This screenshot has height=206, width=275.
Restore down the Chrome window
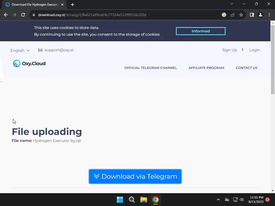point(256,4)
